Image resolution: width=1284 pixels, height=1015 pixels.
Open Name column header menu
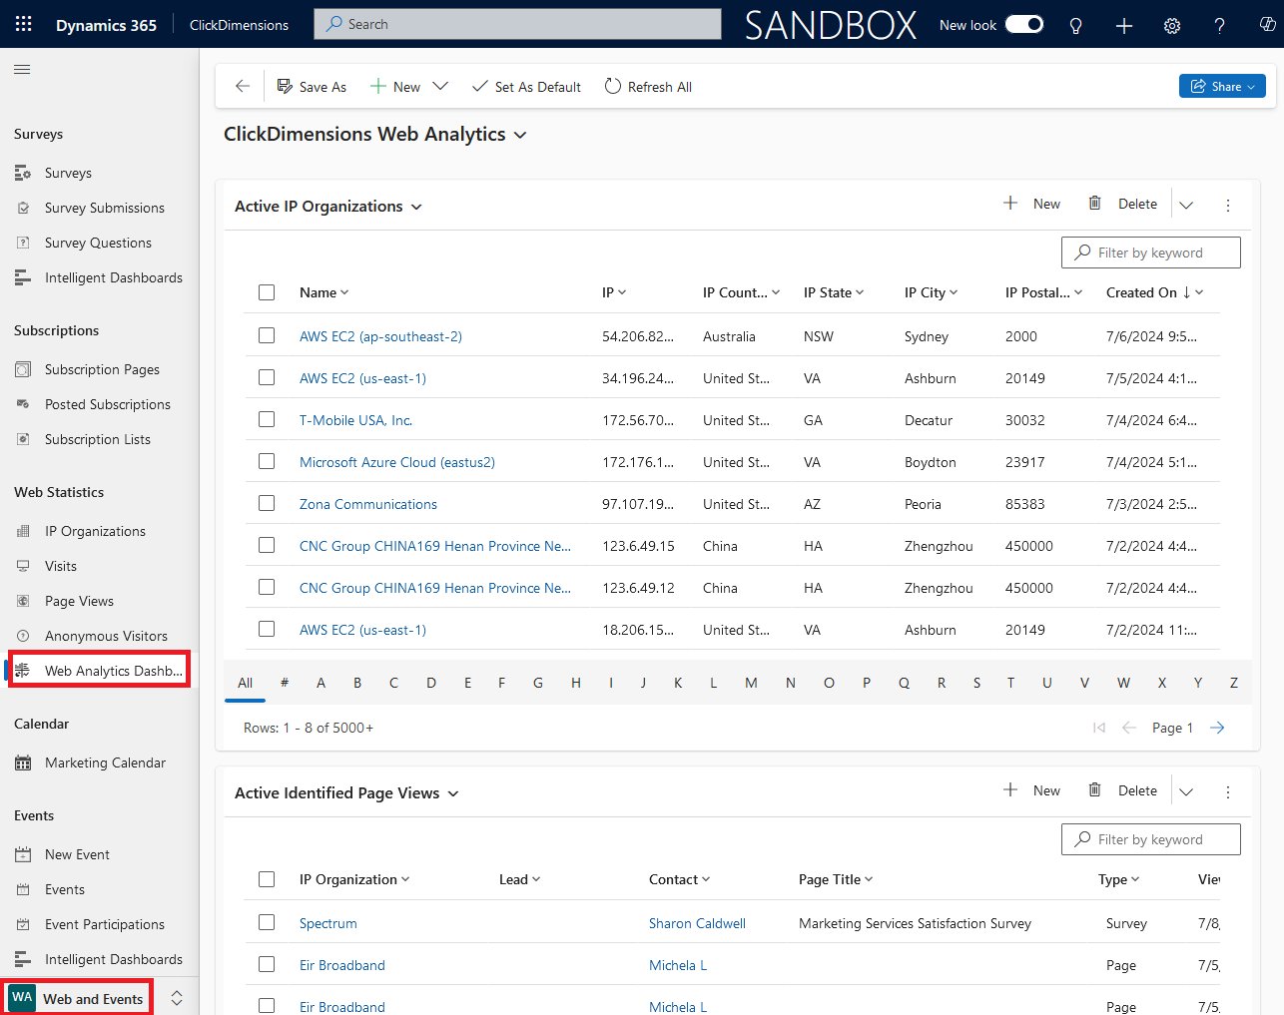click(324, 292)
